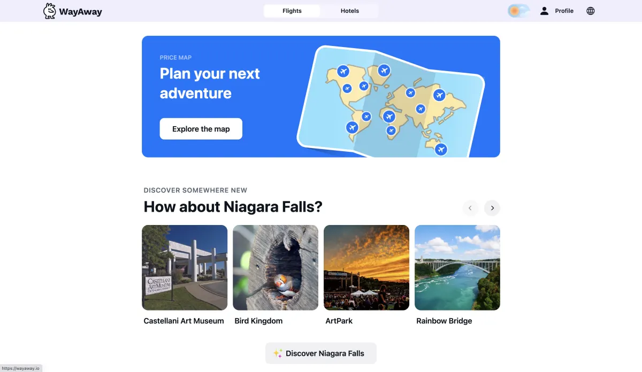Click the Discover Niagara Falls button
This screenshot has width=642, height=372.
point(321,353)
